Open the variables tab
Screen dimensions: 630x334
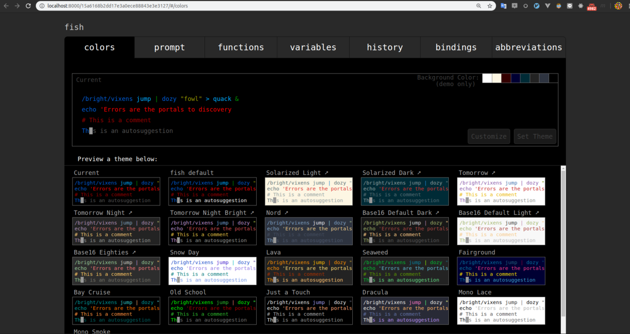pos(313,47)
